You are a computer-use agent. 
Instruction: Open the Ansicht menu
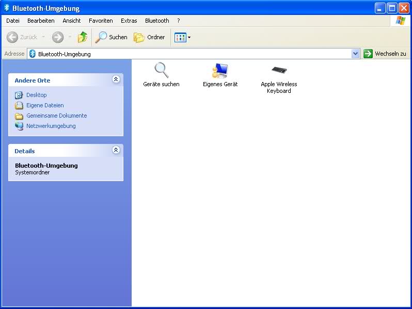click(x=71, y=21)
